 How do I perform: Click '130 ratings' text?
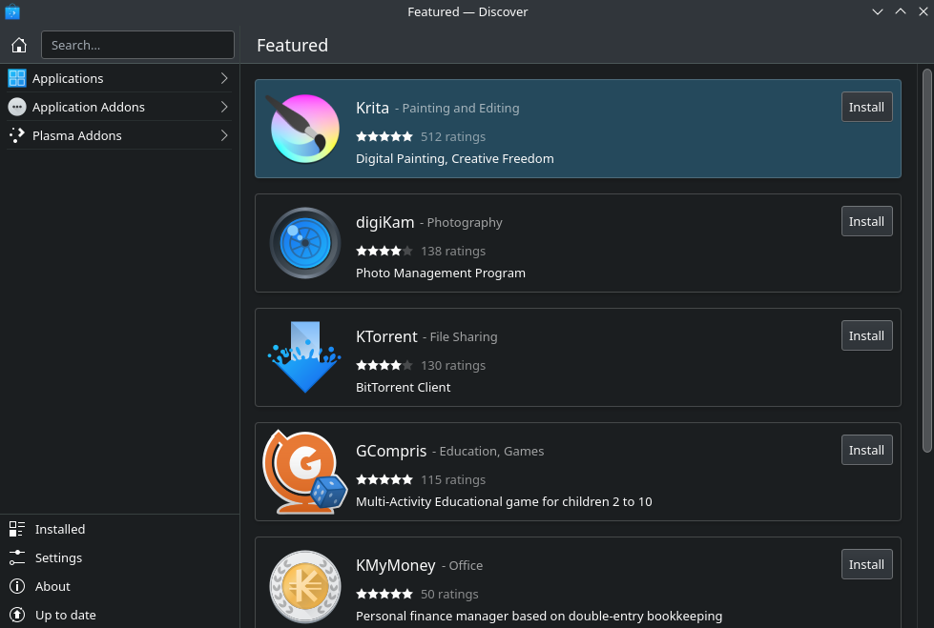click(453, 366)
